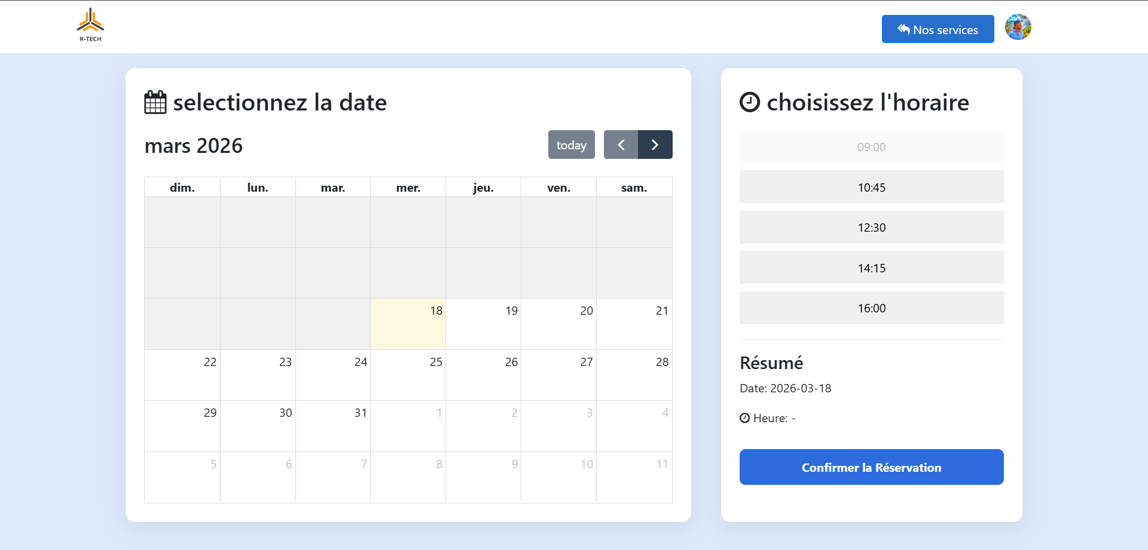Image resolution: width=1148 pixels, height=550 pixels.
Task: Click the clock icon beside horaire heading
Action: click(x=750, y=102)
